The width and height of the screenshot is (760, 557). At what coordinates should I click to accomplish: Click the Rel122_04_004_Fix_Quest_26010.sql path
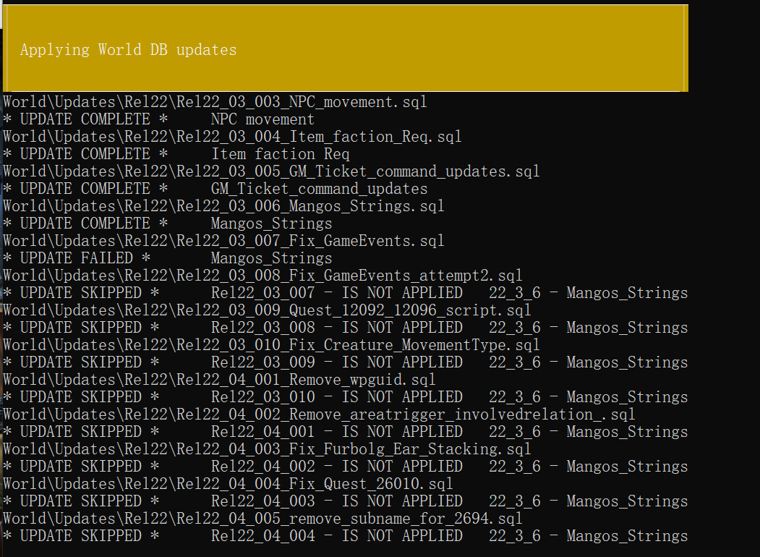point(228,484)
